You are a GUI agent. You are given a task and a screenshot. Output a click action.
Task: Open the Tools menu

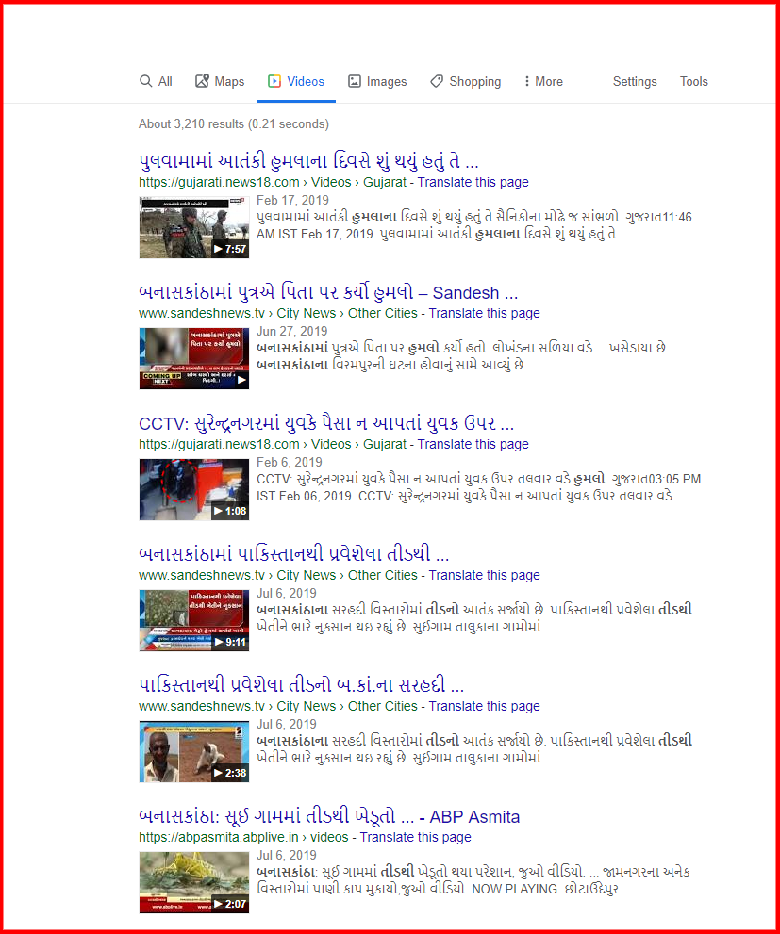click(x=693, y=82)
